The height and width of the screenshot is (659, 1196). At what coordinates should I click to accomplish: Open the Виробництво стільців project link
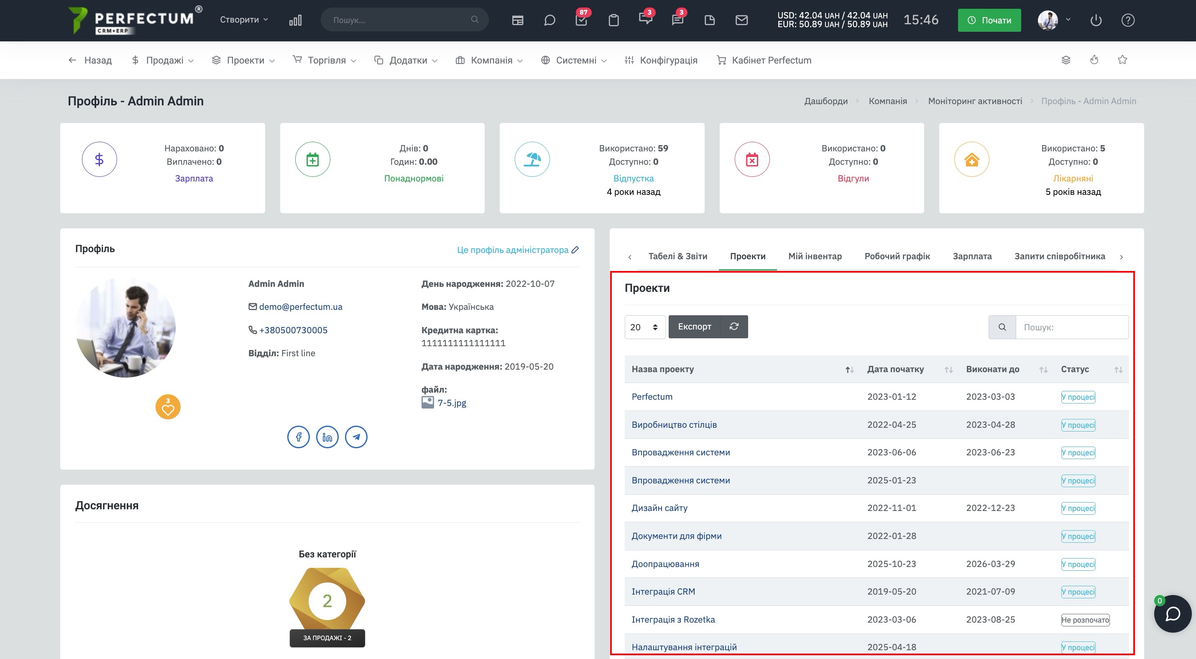674,425
